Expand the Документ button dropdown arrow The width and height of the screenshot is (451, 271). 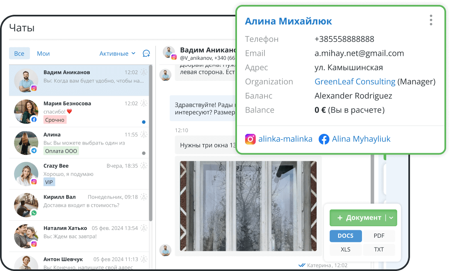391,218
